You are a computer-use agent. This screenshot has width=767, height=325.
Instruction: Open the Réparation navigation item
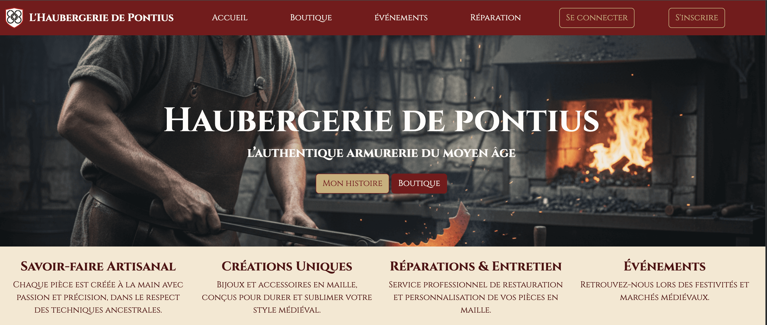[495, 18]
